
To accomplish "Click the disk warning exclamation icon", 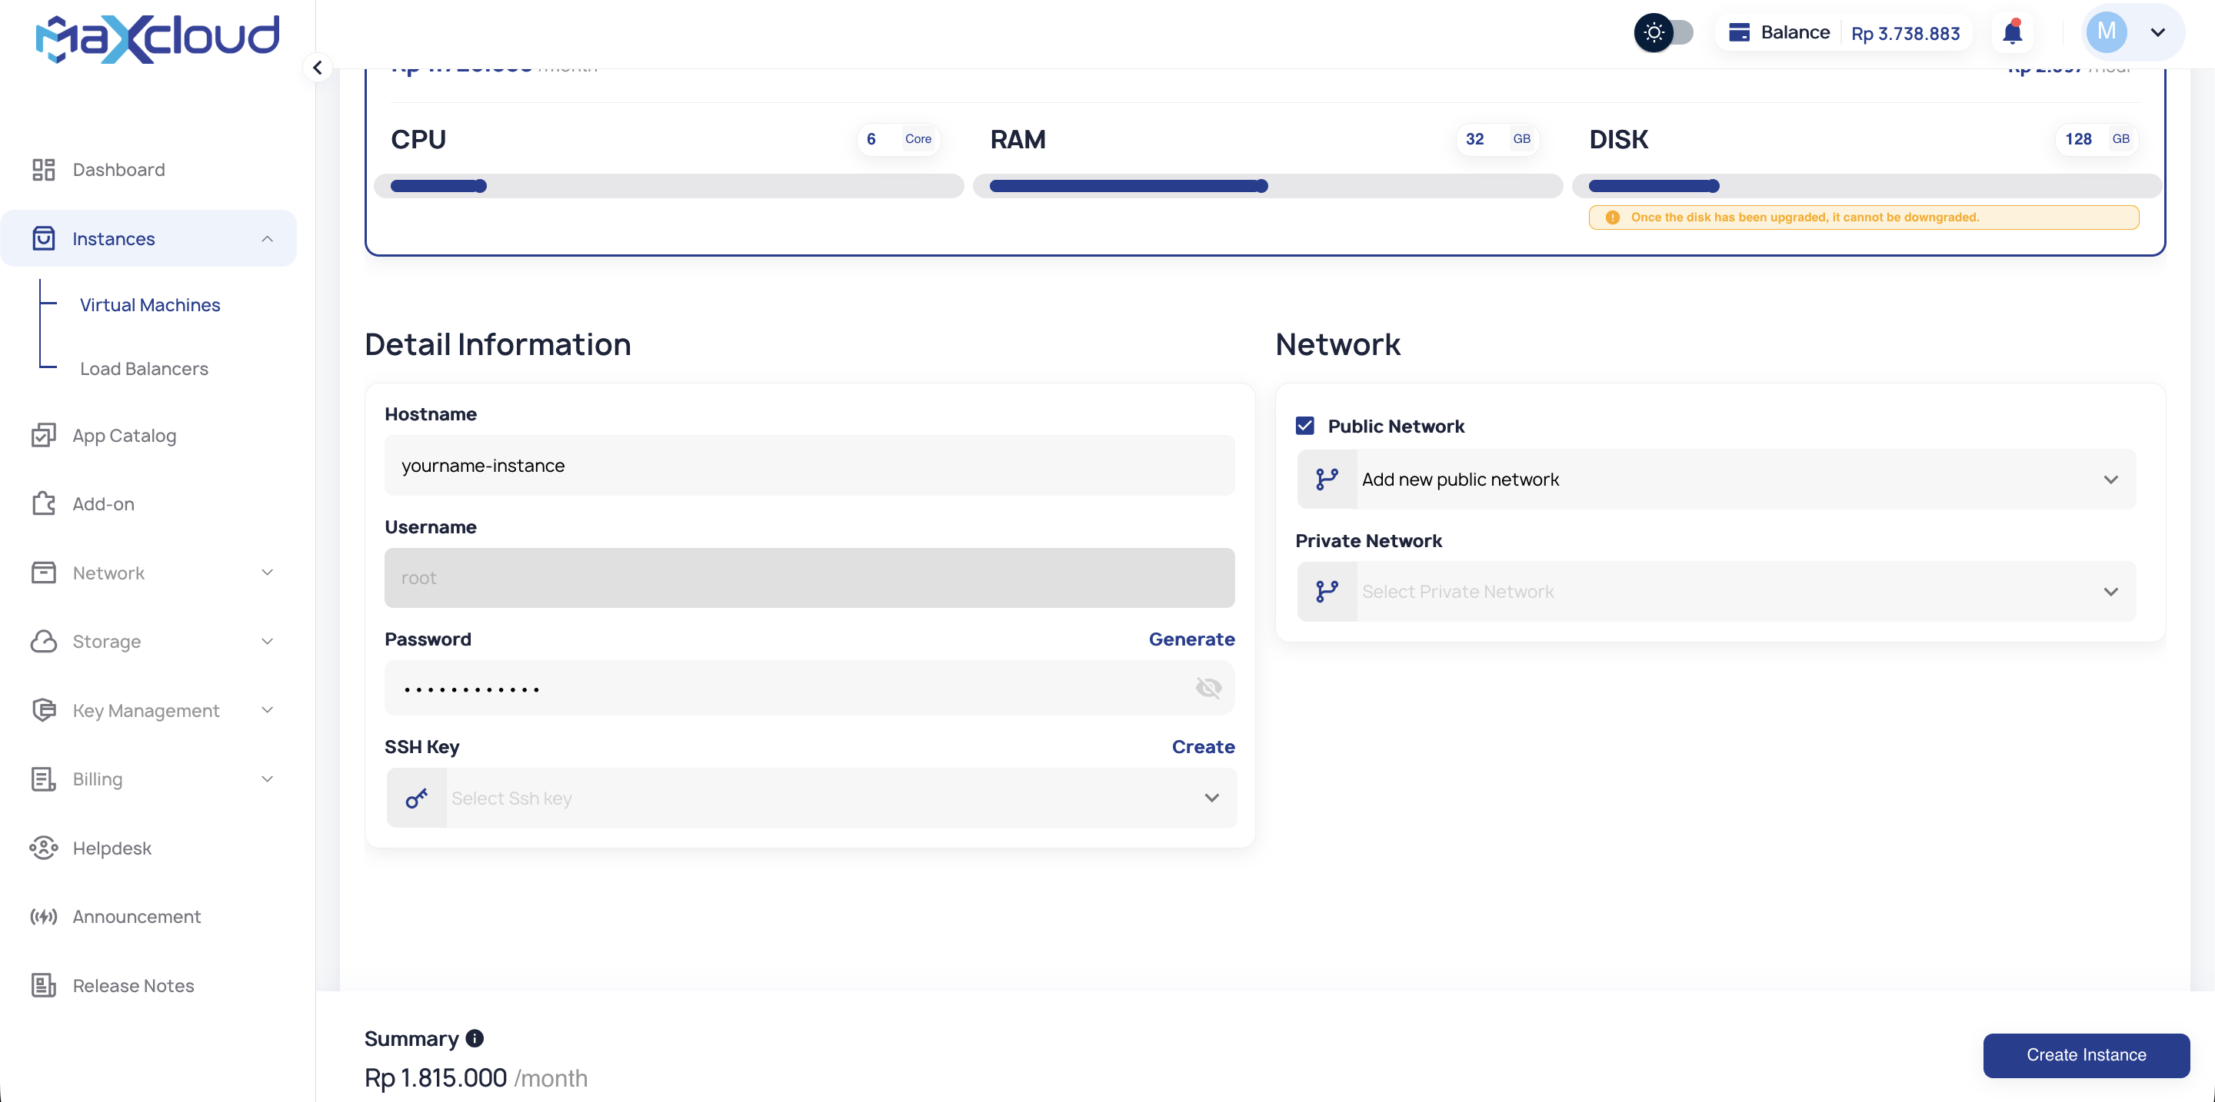I will tap(1612, 217).
